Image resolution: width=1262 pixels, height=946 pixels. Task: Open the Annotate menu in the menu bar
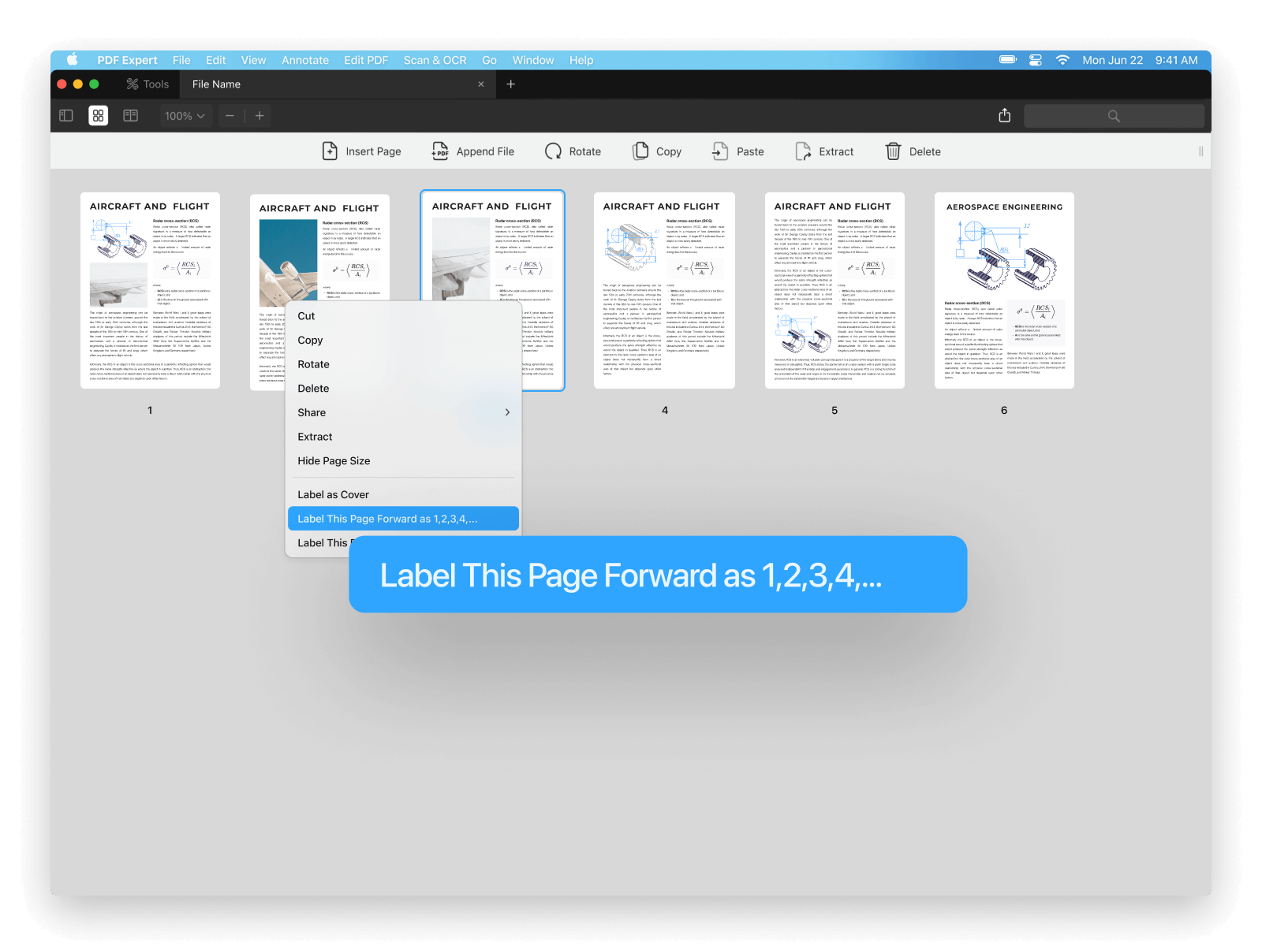click(304, 60)
